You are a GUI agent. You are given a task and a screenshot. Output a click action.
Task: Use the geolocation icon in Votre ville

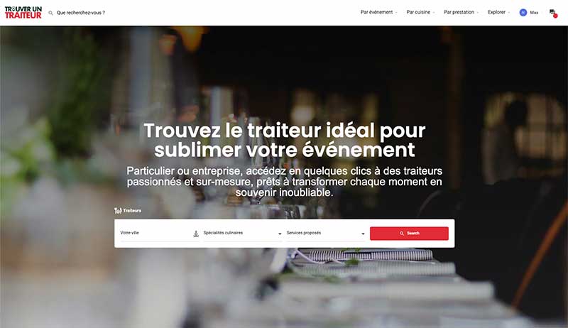click(196, 234)
